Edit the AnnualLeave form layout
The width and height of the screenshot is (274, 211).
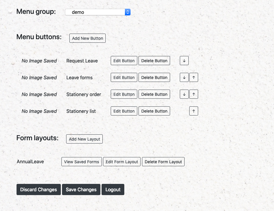(122, 162)
